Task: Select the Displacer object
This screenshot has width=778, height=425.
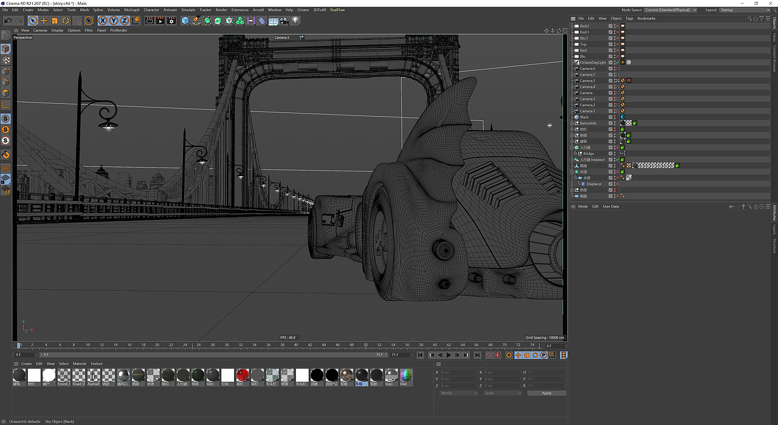Action: pyautogui.click(x=594, y=184)
